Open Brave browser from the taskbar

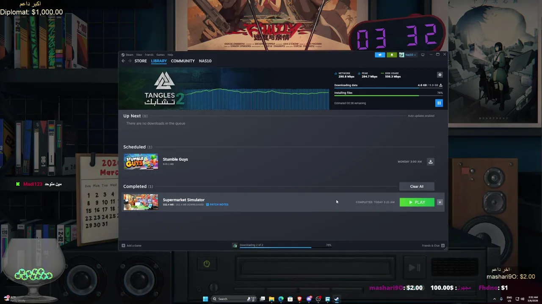pos(299,299)
